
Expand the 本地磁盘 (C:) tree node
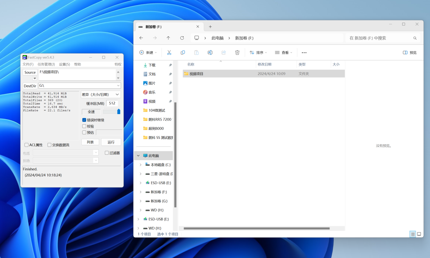click(x=141, y=165)
